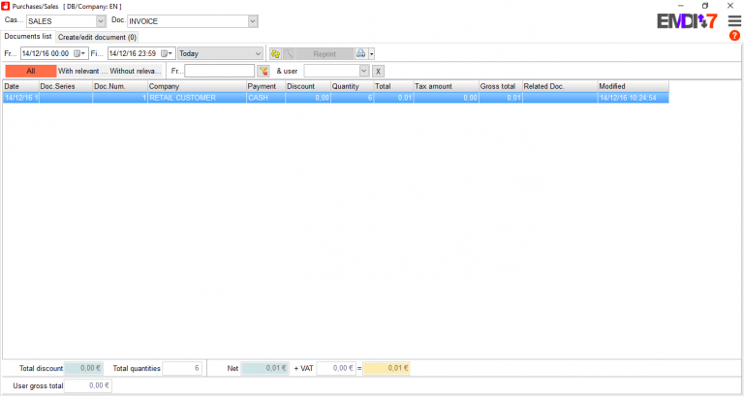Click the yellow gross total field
The width and height of the screenshot is (744, 396).
tap(387, 369)
